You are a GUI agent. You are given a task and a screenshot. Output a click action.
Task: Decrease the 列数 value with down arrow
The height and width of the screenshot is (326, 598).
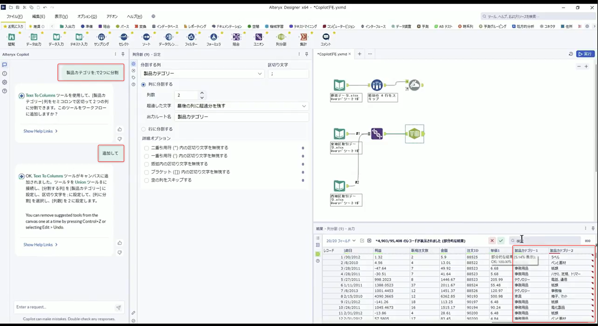202,98
